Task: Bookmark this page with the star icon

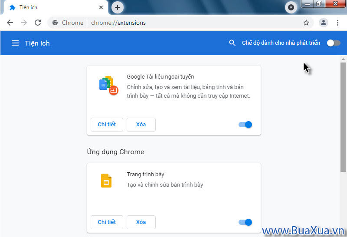Action: (x=306, y=23)
